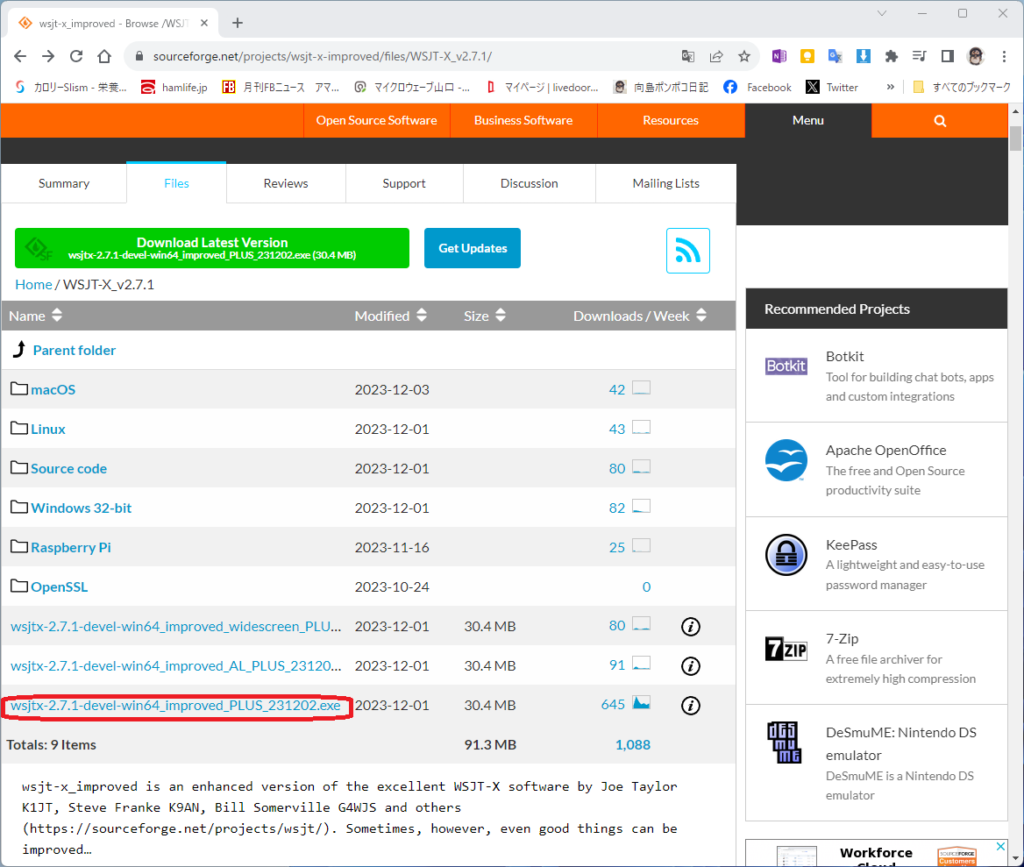Open the RSS feed icon
Viewport: 1024px width, 867px height.
[687, 251]
